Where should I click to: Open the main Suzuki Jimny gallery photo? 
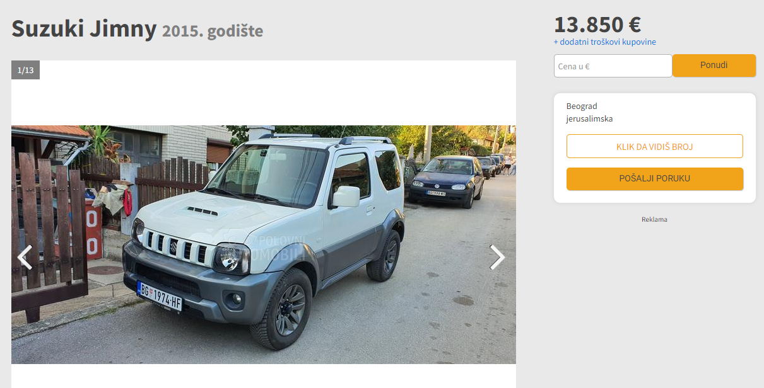point(264,244)
